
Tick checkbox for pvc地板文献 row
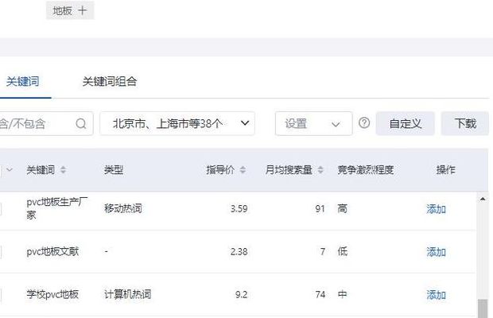coord(0,252)
